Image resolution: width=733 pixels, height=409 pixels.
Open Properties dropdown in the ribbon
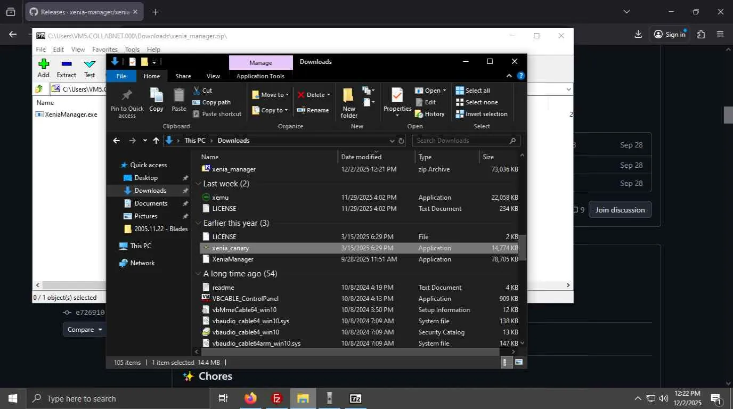pyautogui.click(x=397, y=116)
